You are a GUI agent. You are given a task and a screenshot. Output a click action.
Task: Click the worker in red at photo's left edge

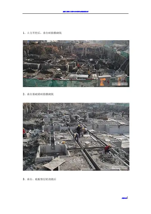point(24,131)
